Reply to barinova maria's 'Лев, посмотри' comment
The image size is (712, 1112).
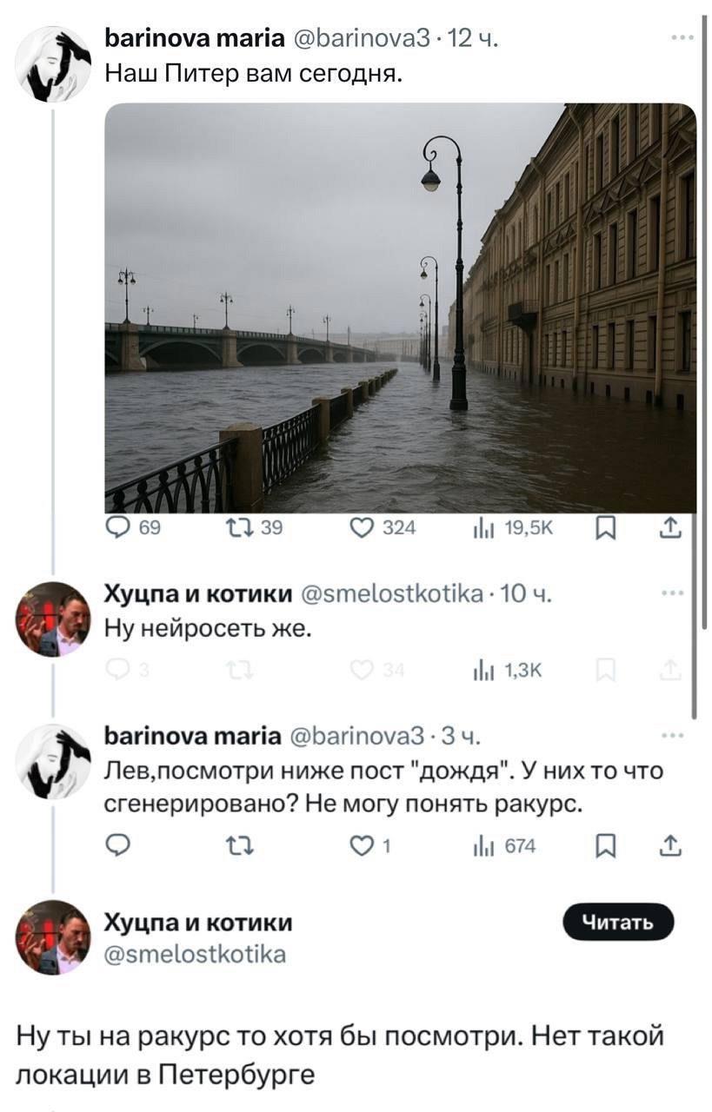point(116,844)
